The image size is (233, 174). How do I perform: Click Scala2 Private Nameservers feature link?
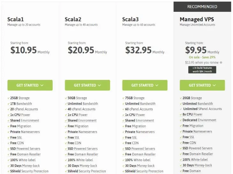point(82,132)
